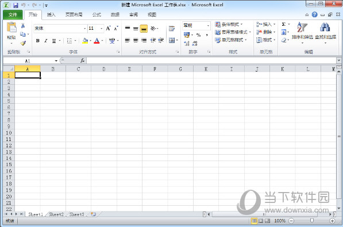Click Insert cells button

pos(266,24)
